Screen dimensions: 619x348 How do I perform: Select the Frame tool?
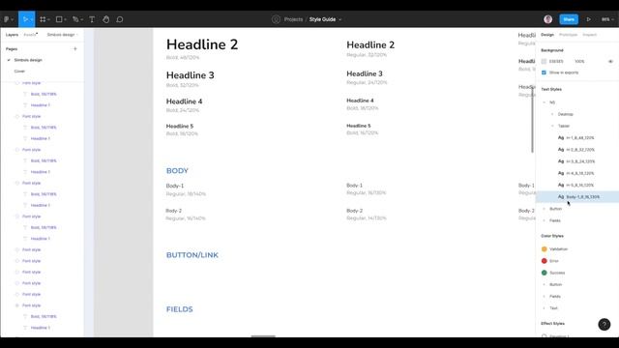coord(43,19)
